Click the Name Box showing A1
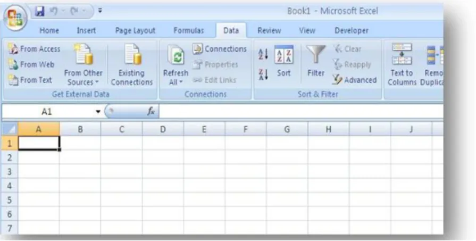476x241 pixels. [x=47, y=112]
